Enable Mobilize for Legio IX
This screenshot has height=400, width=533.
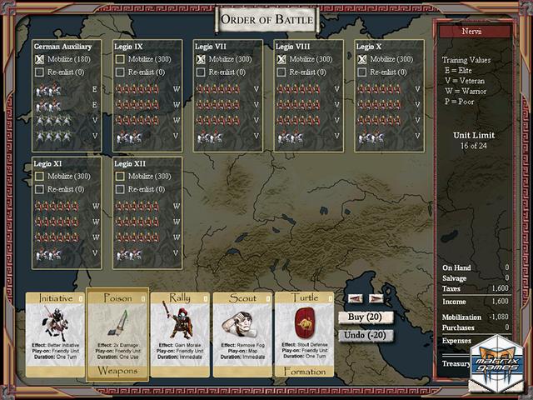coord(121,59)
